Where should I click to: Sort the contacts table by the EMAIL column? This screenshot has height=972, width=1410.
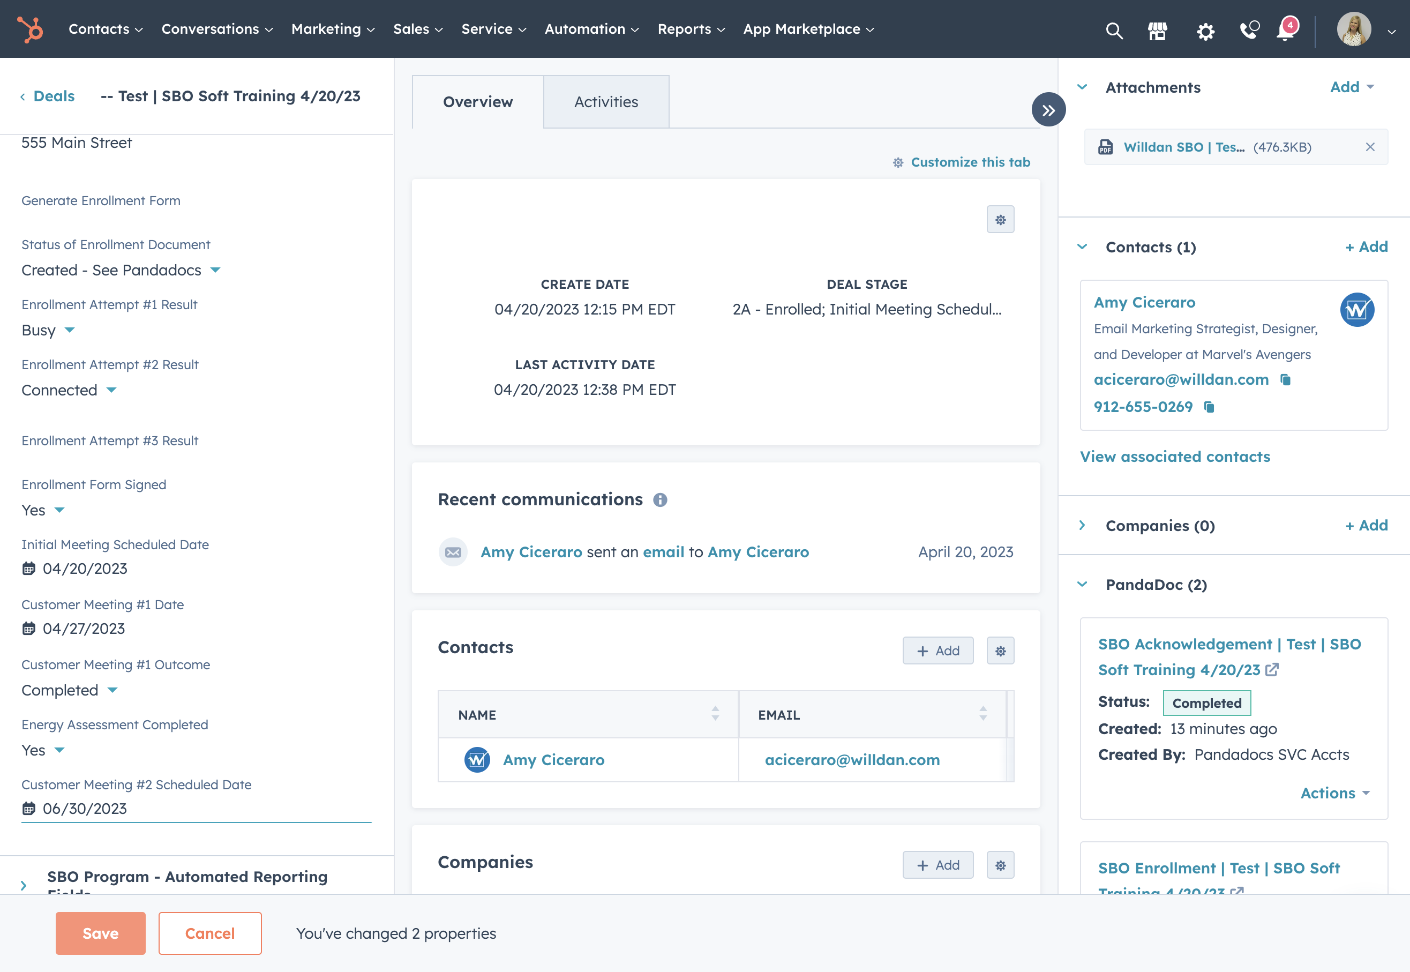[983, 714]
